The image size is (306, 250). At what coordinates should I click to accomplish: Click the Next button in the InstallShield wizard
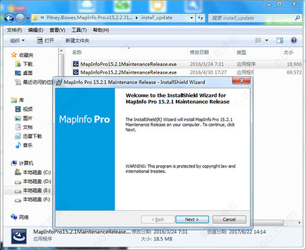[x=192, y=219]
